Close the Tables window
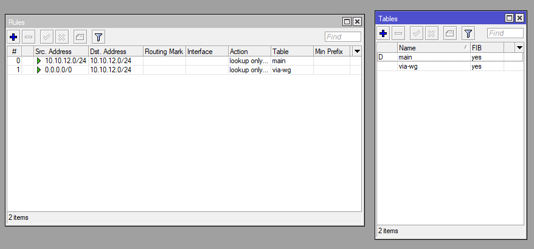The width and height of the screenshot is (534, 249). [519, 18]
